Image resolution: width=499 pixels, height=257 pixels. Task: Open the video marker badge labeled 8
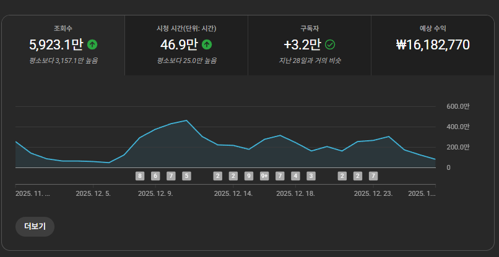140,175
